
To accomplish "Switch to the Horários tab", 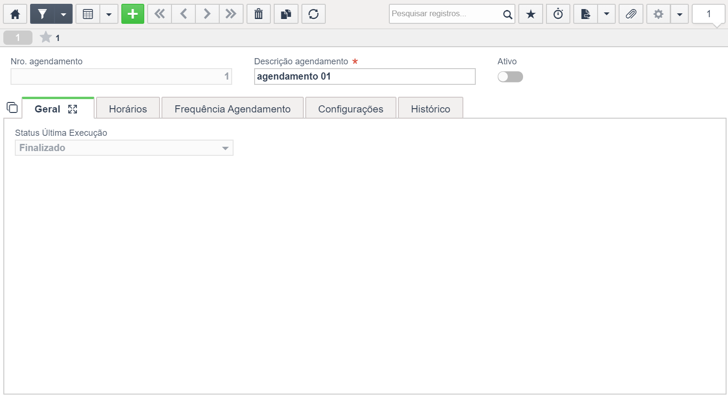I will pos(128,109).
